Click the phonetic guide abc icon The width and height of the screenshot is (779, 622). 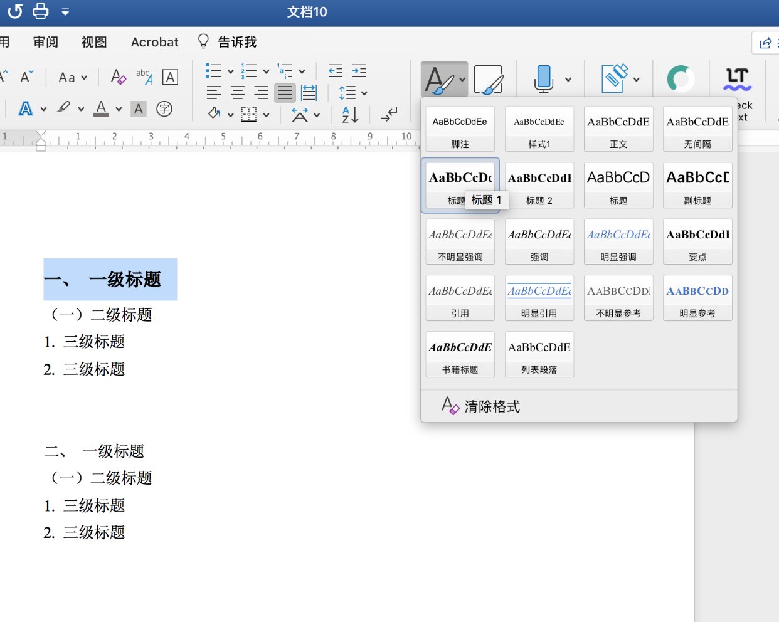[x=144, y=77]
